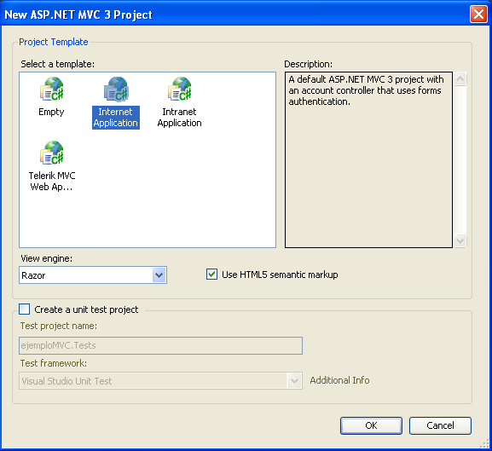Select the Telerik MVC Web App icon
The image size is (492, 451).
click(52, 153)
